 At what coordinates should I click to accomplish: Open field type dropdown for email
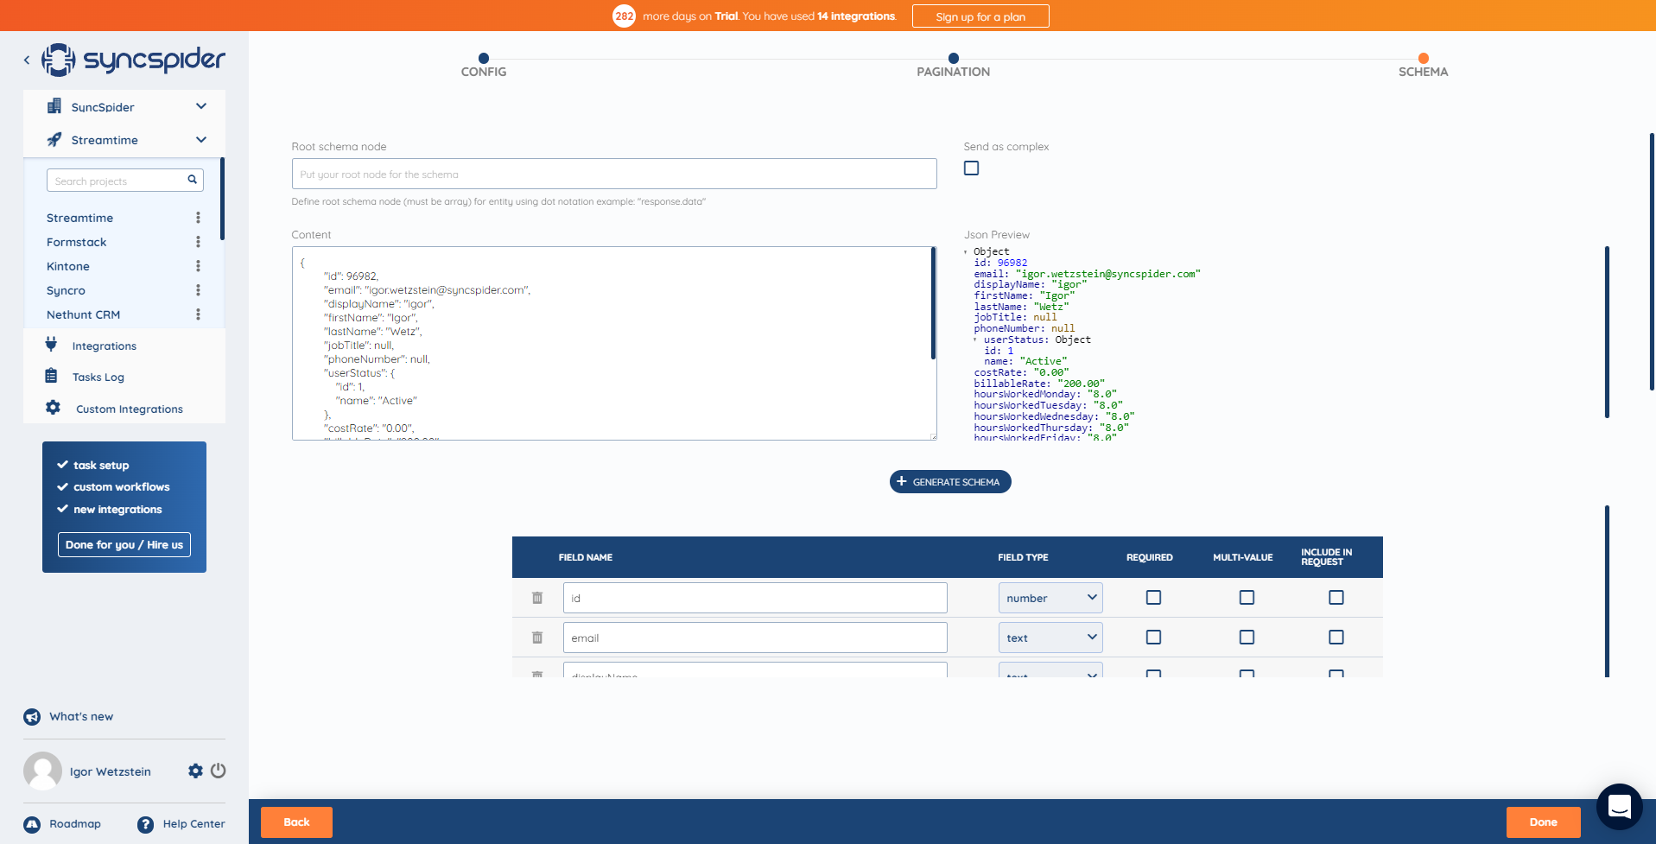pyautogui.click(x=1050, y=638)
